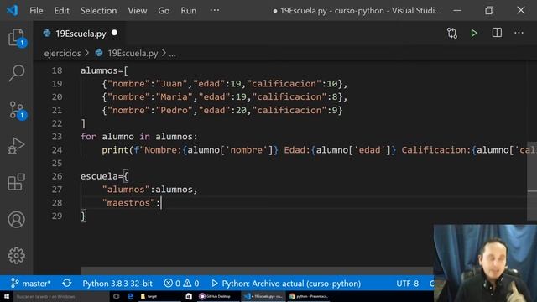Open Problems panel via errors and warnings counts
The height and width of the screenshot is (302, 537).
(181, 284)
